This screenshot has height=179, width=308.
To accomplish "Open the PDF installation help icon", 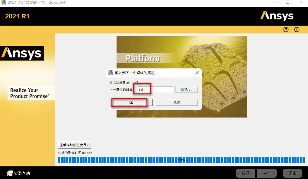I will (x=10, y=173).
